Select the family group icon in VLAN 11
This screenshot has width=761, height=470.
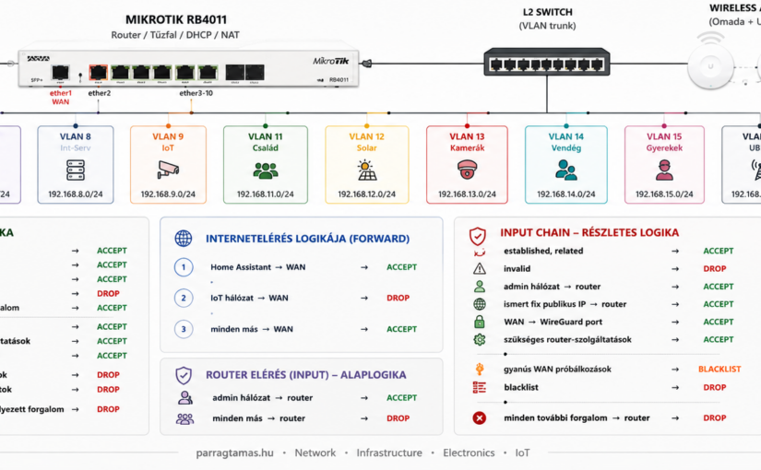tap(266, 170)
